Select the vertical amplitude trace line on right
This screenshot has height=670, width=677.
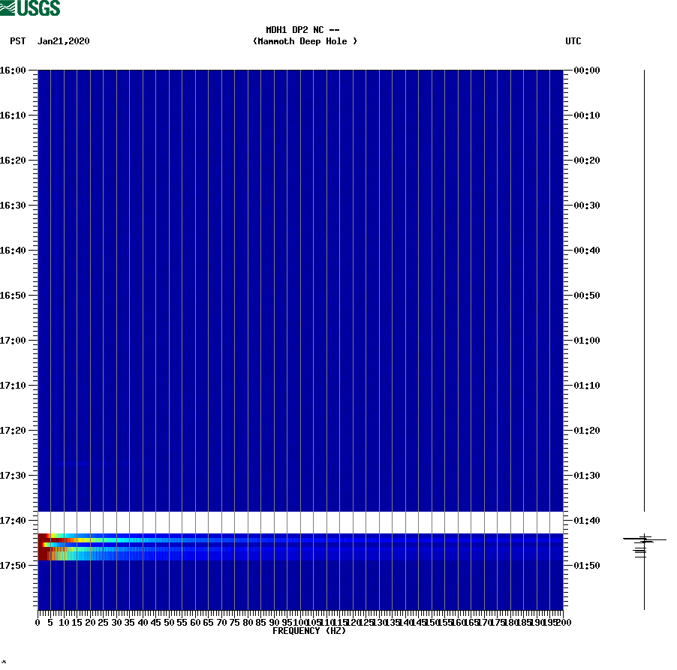pos(644,300)
